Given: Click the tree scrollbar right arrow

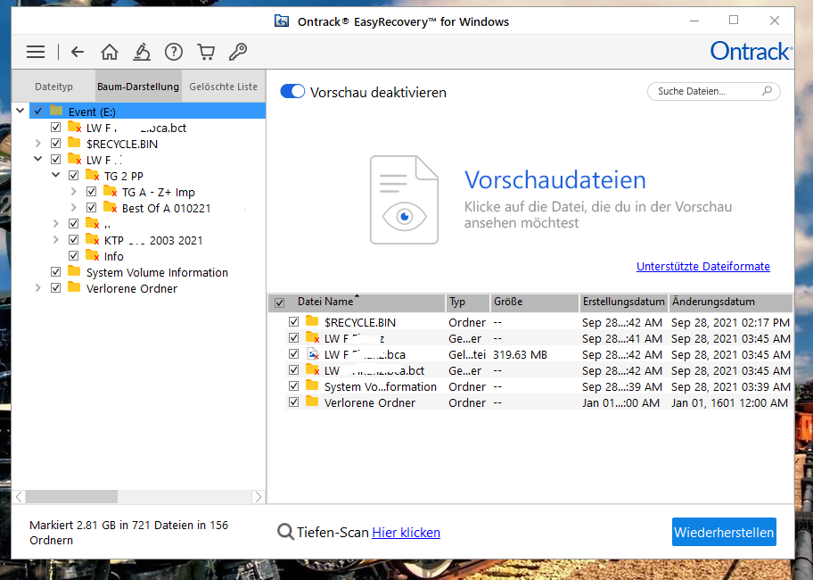Looking at the screenshot, I should pyautogui.click(x=259, y=497).
